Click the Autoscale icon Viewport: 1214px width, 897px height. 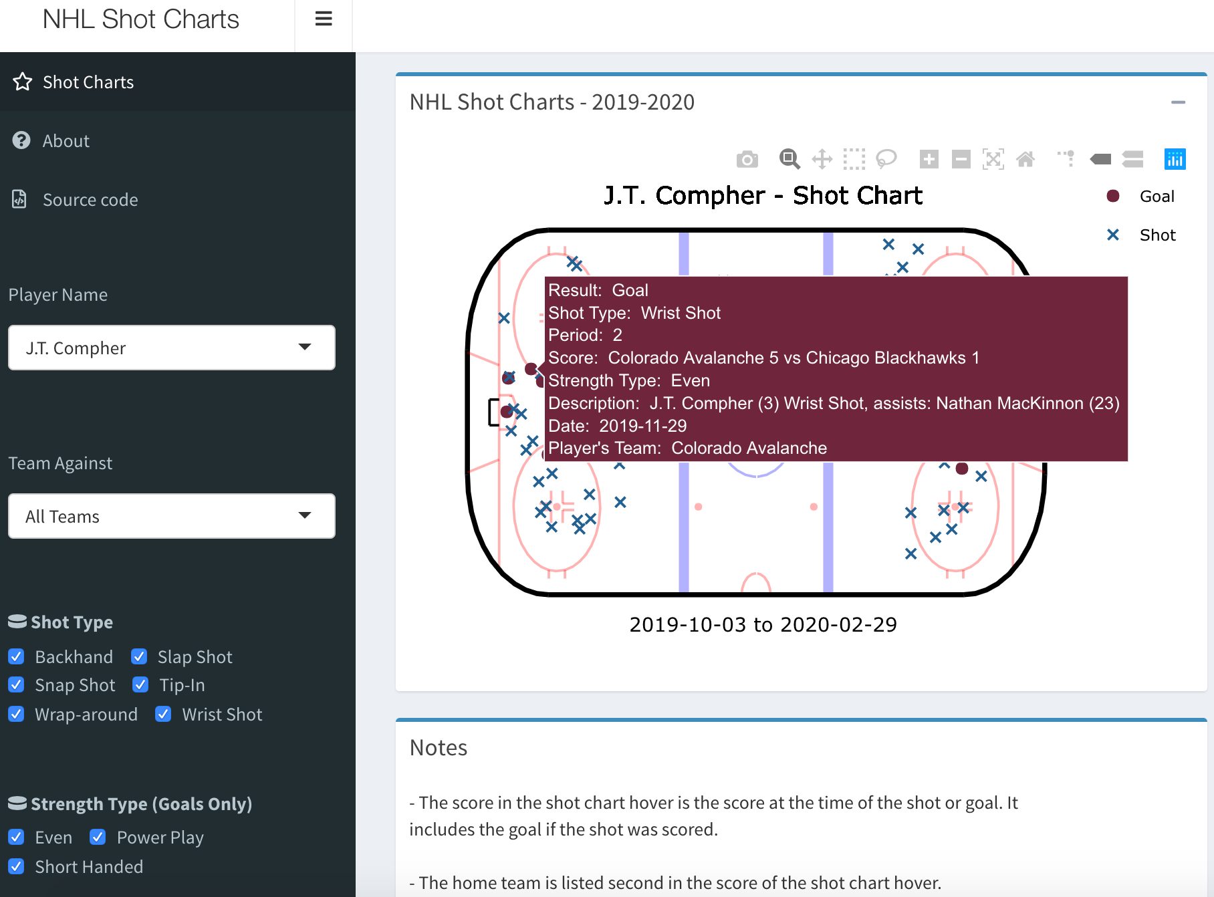(993, 159)
